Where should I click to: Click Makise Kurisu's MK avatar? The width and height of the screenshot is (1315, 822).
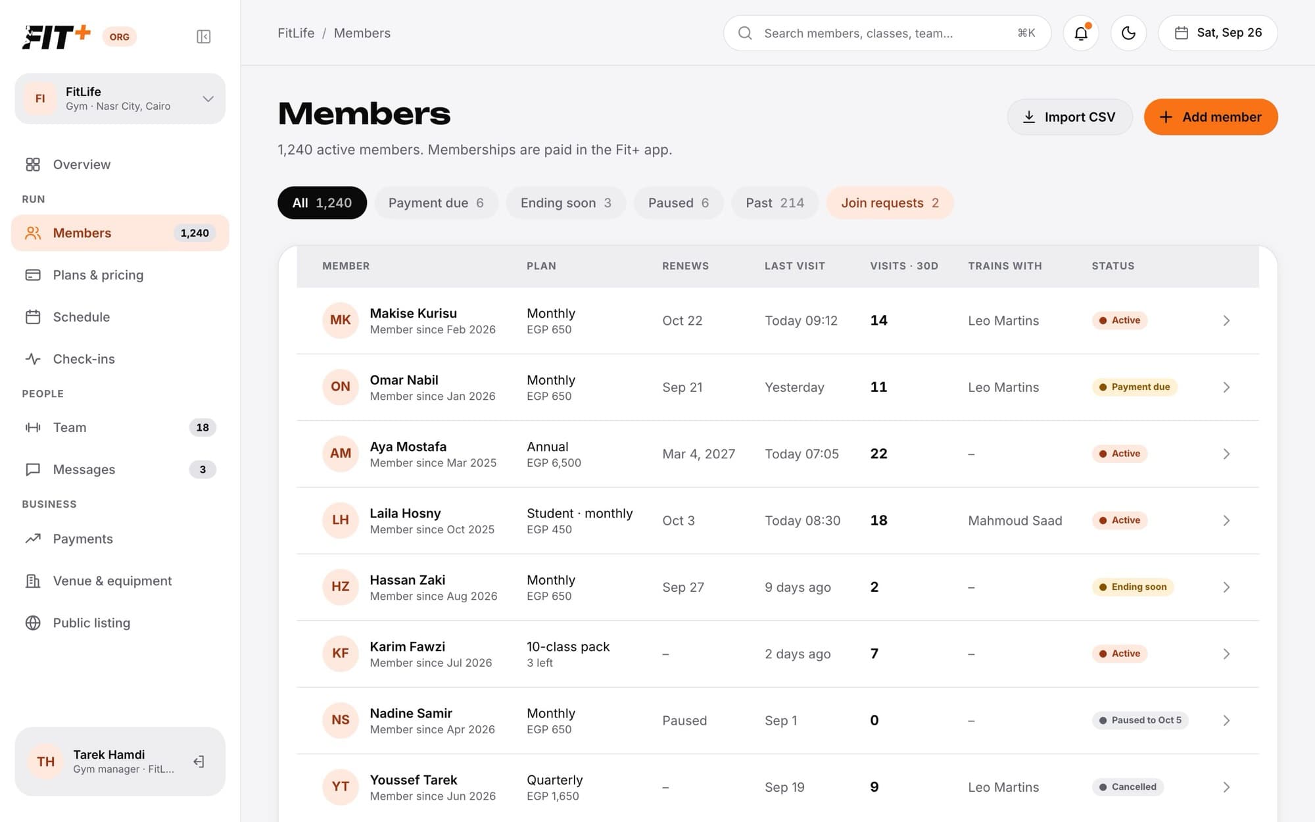pos(340,320)
